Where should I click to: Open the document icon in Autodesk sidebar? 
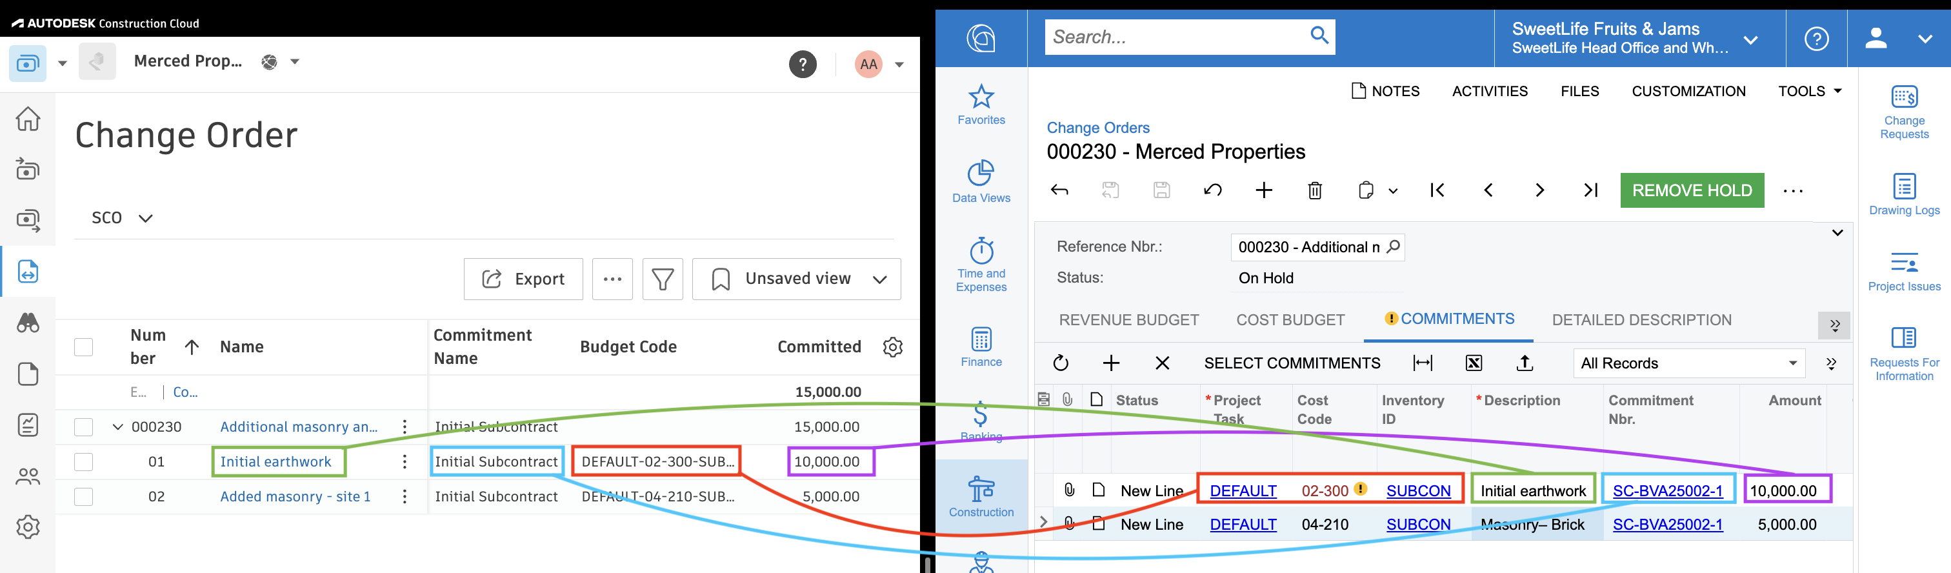28,374
